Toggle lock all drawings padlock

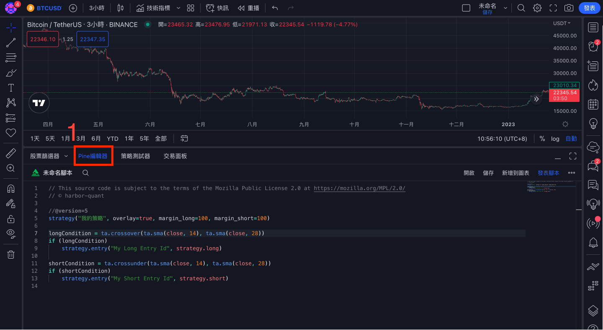pos(11,219)
